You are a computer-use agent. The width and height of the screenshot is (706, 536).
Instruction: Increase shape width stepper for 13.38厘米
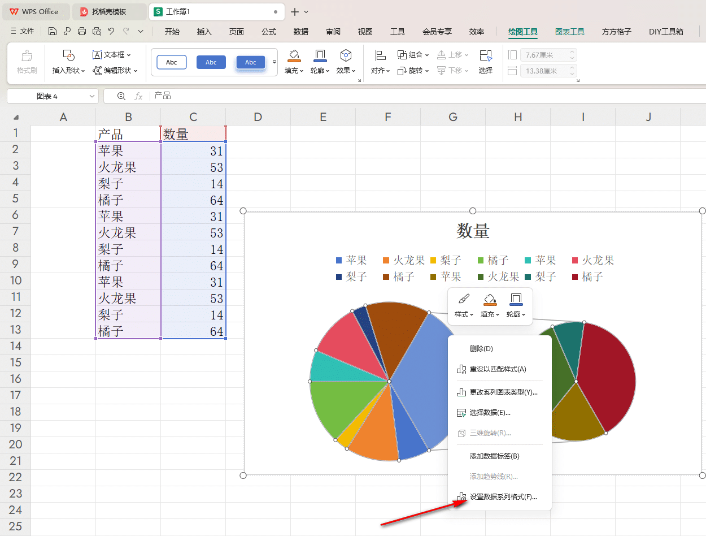572,68
